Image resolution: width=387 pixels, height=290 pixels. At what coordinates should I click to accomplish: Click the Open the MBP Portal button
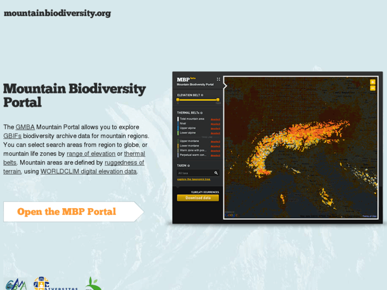pos(73,212)
